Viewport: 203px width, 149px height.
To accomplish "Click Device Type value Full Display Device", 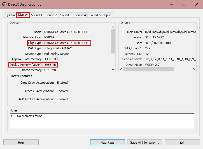I will click(57, 54).
